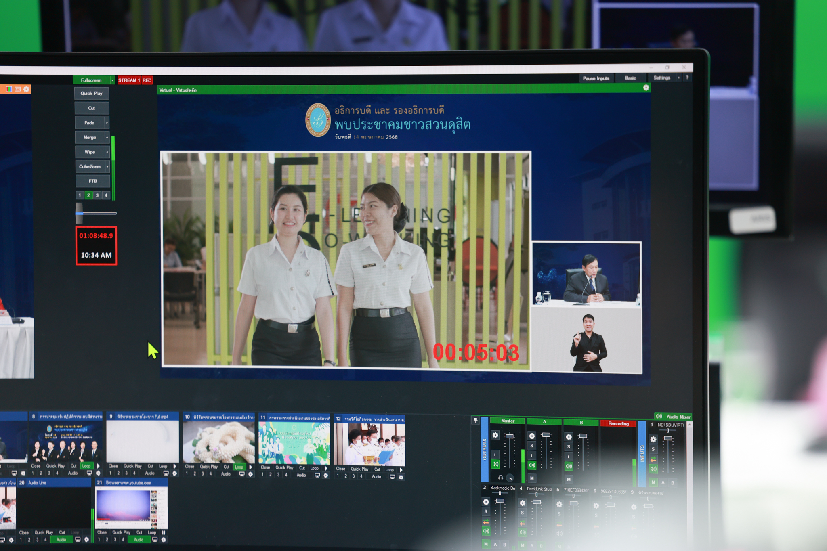Viewport: 827px width, 551px height.
Task: Click the Master volume fader
Action: (510, 436)
